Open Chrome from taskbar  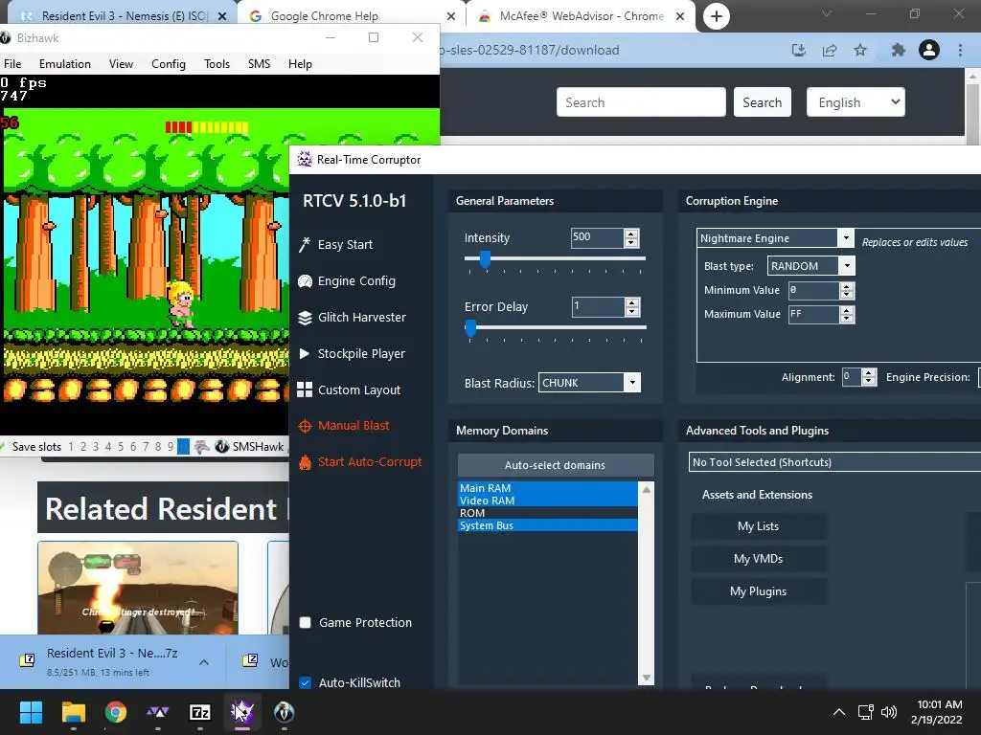coord(116,712)
